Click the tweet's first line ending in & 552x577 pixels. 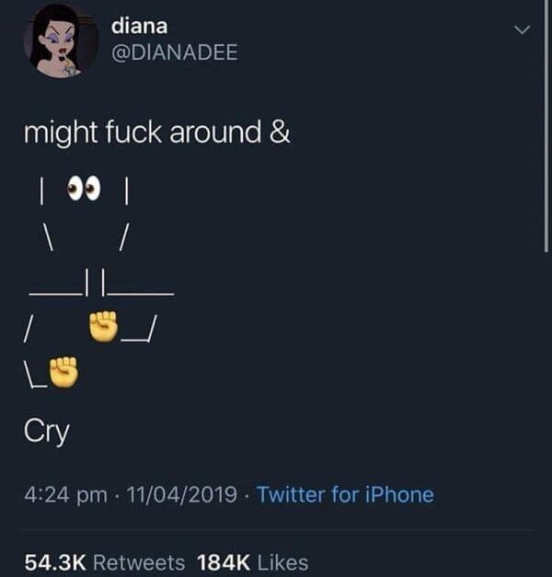[157, 133]
